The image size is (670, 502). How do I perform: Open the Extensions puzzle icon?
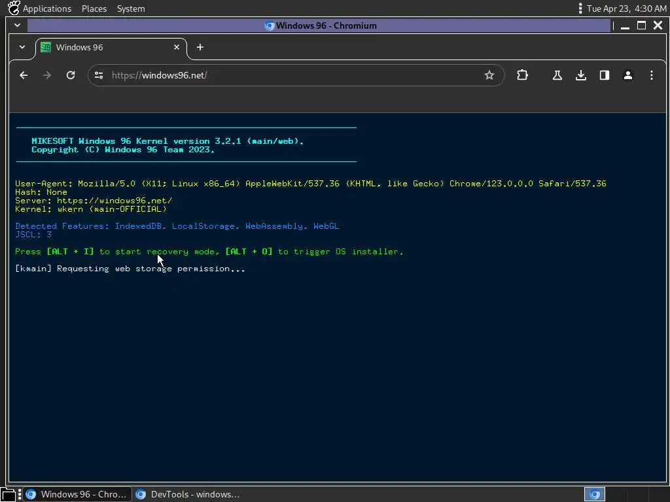click(522, 75)
